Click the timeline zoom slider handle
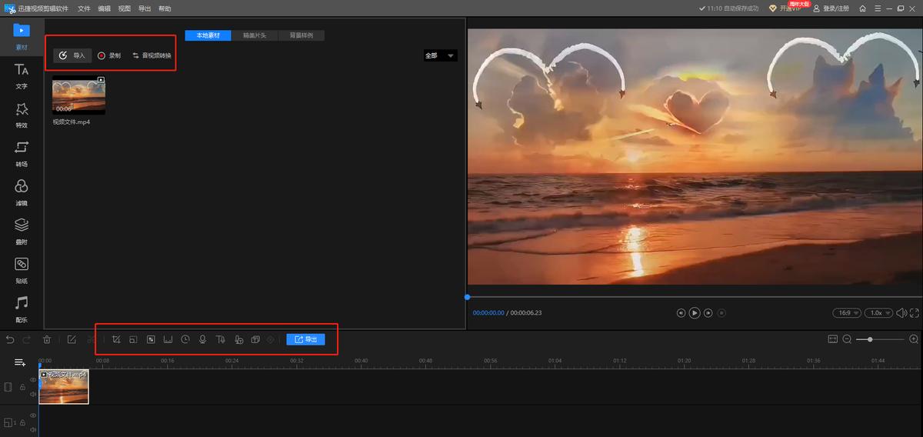 click(x=870, y=339)
